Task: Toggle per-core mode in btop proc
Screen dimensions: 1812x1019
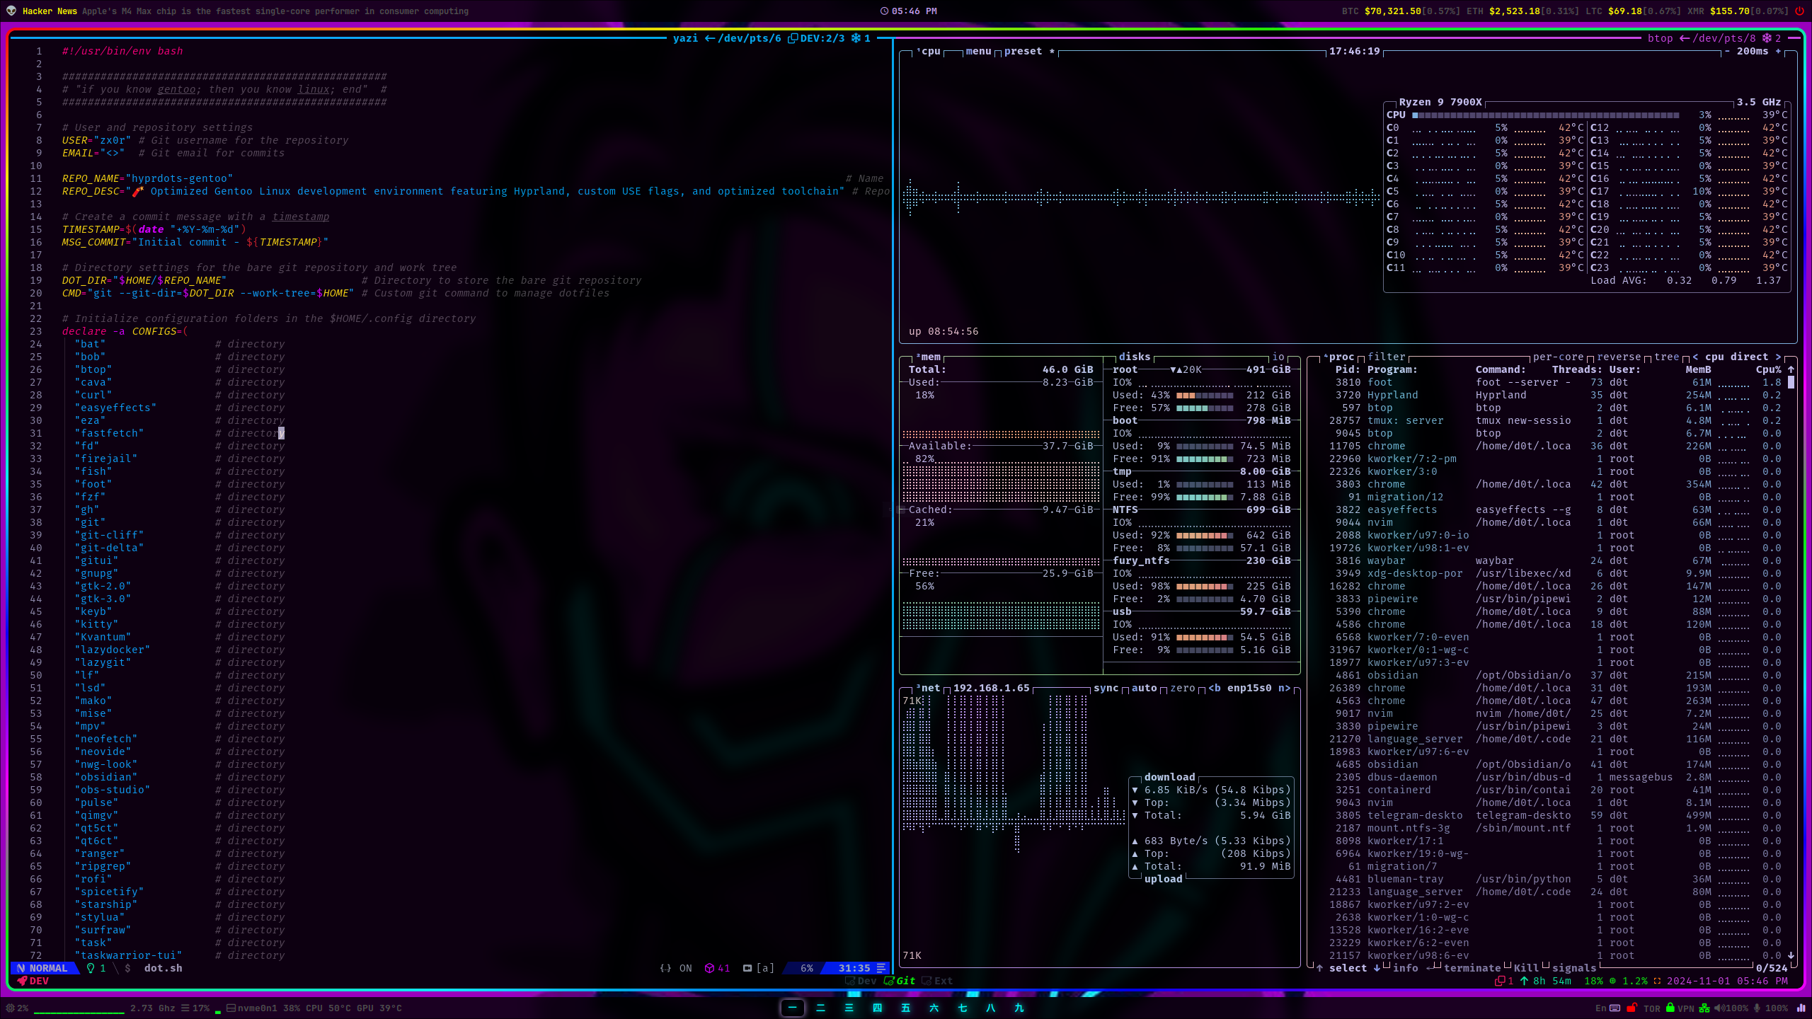Action: [1558, 357]
